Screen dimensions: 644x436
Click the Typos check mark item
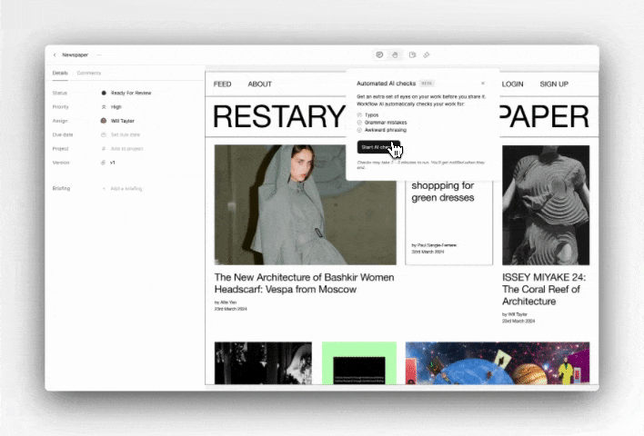(368, 115)
